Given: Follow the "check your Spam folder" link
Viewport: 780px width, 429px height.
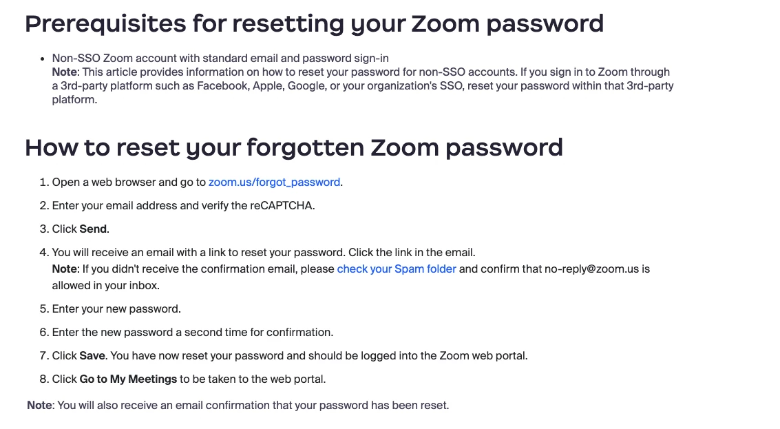Looking at the screenshot, I should click(x=397, y=269).
